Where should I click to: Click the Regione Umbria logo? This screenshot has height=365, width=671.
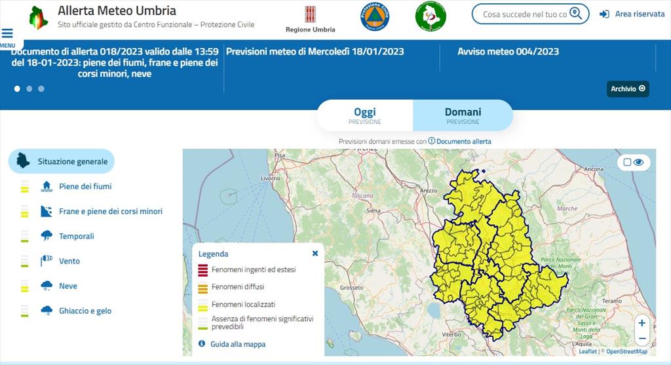(310, 16)
